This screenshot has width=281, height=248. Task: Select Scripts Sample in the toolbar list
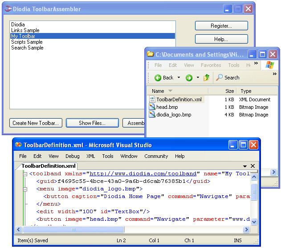coord(92,42)
